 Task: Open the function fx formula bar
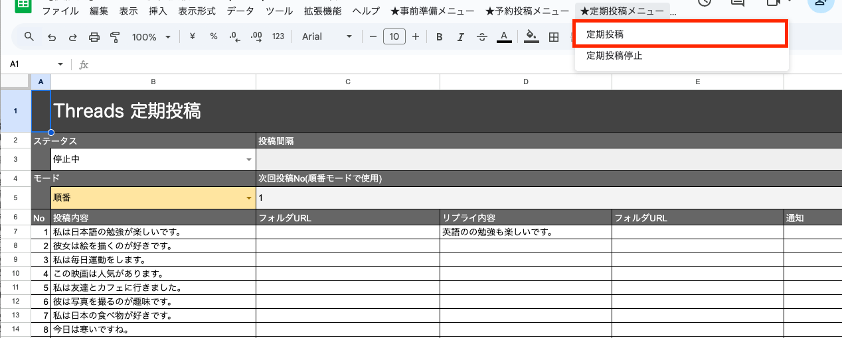(x=84, y=64)
